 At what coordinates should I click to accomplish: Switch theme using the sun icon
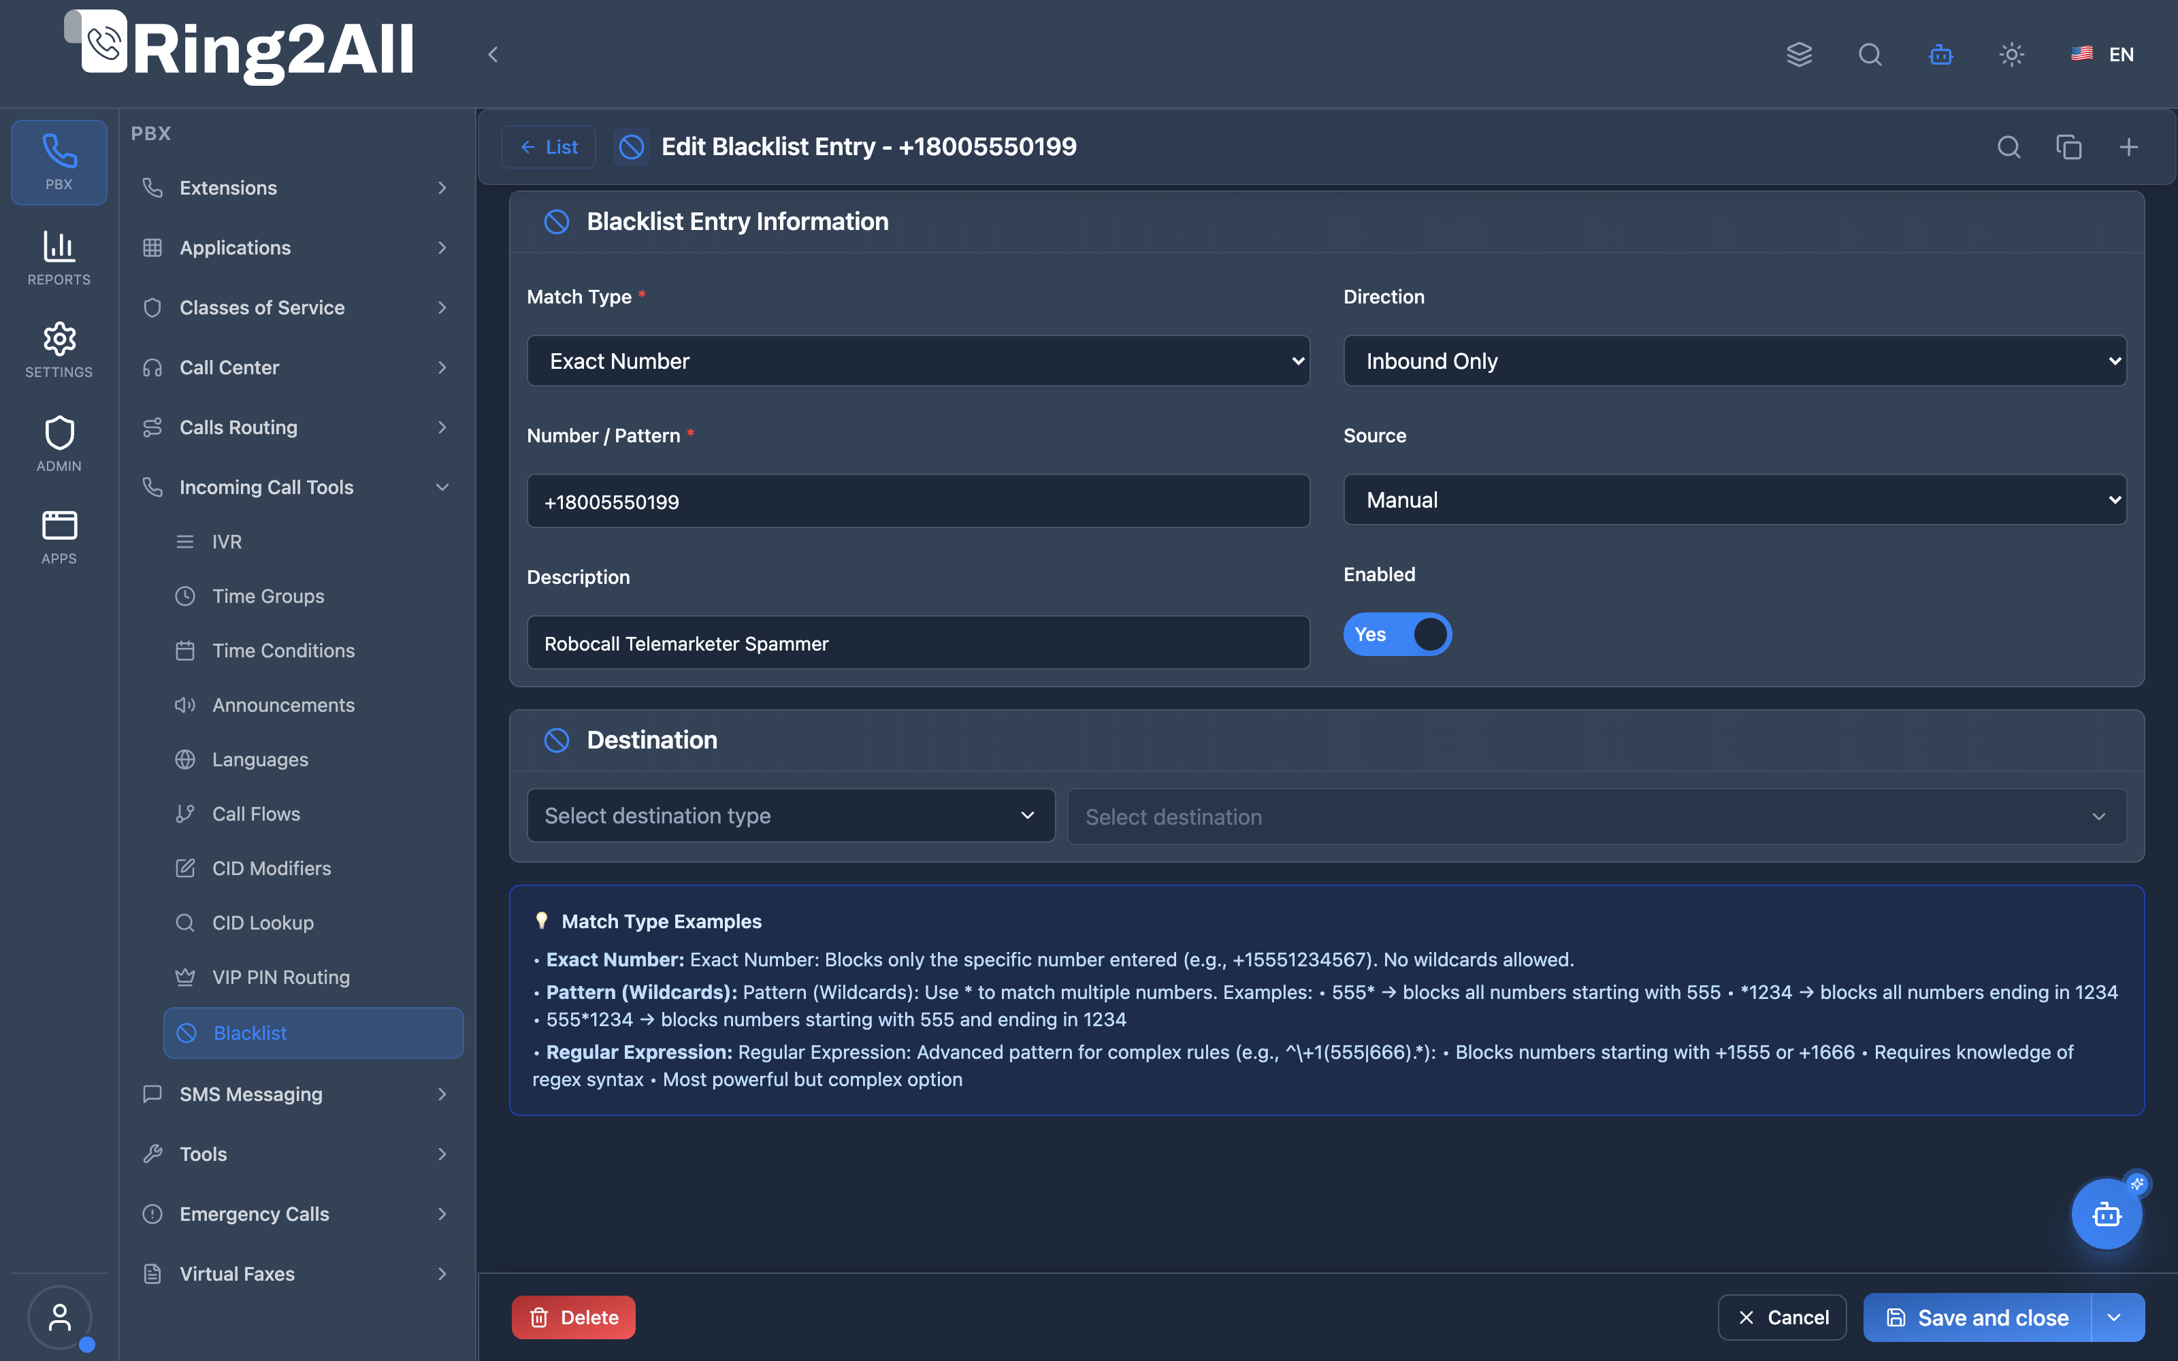point(2011,55)
